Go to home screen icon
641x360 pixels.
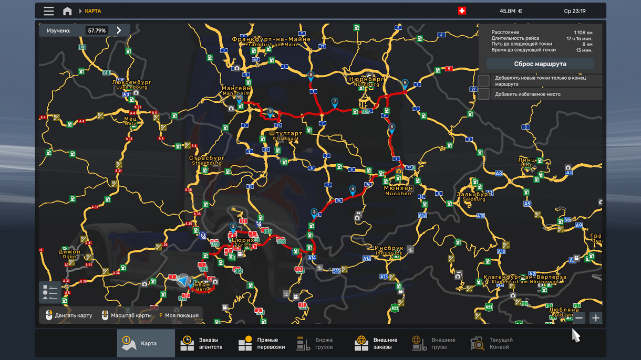(x=67, y=11)
